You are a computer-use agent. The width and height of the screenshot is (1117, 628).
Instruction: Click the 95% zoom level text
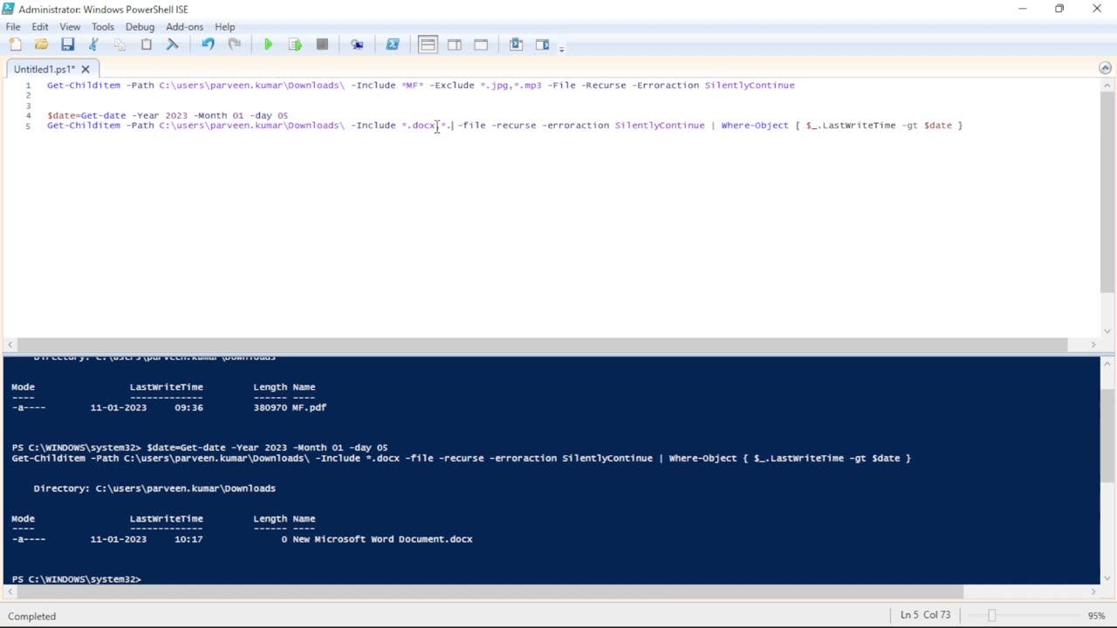coord(1097,616)
